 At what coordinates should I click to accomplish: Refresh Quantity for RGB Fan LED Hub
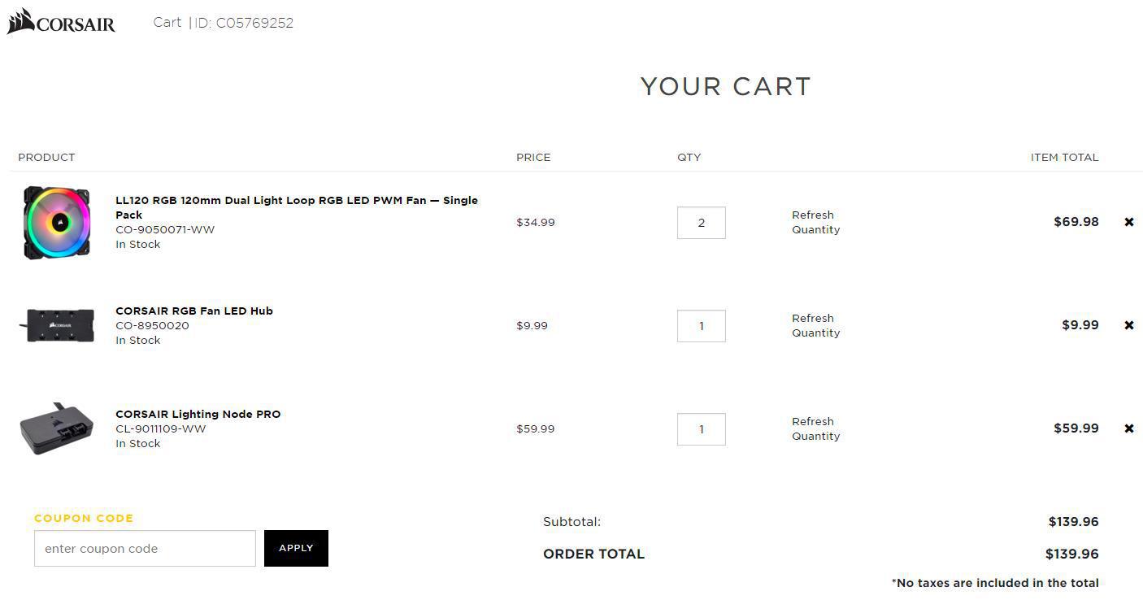[815, 325]
